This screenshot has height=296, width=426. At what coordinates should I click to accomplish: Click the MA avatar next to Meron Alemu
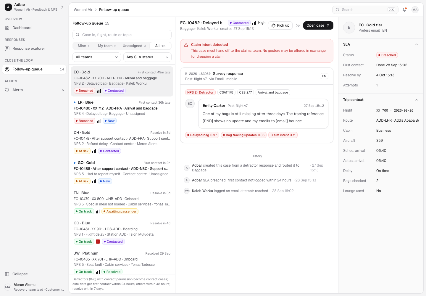[8, 287]
